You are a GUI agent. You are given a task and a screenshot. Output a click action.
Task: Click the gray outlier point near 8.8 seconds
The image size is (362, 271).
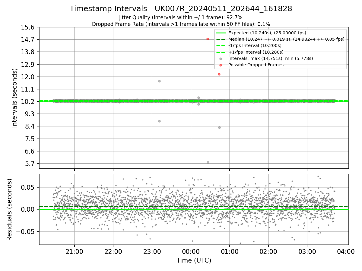159,121
